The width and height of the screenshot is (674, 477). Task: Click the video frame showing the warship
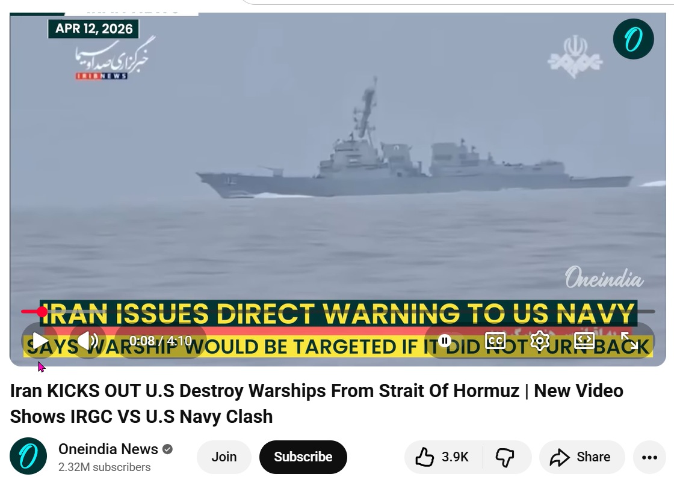(x=338, y=163)
